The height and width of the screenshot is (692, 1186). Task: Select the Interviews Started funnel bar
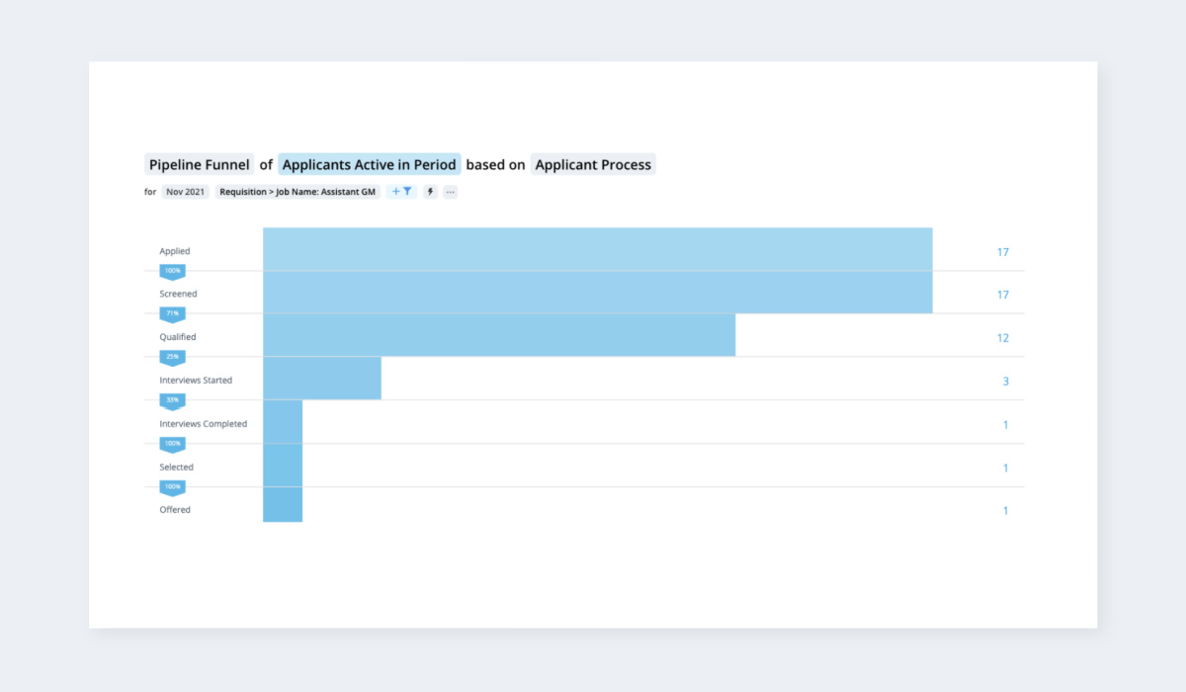[322, 379]
